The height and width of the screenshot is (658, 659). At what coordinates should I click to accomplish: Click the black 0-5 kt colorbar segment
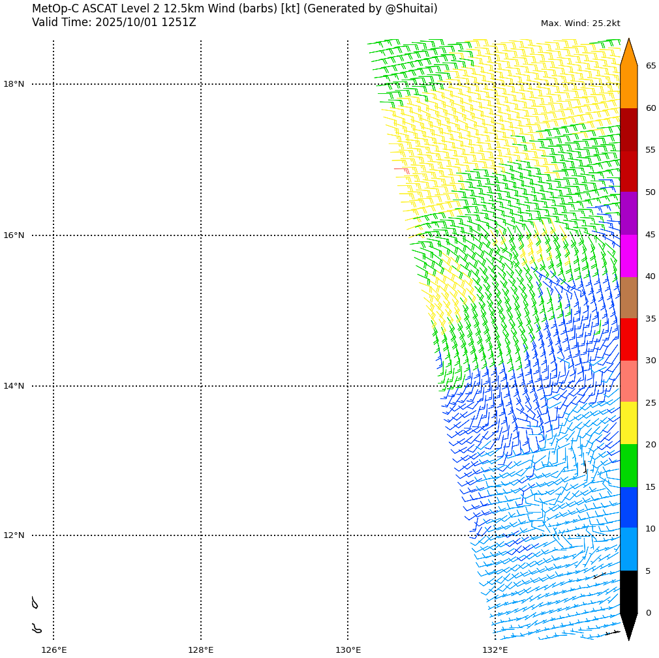628,591
